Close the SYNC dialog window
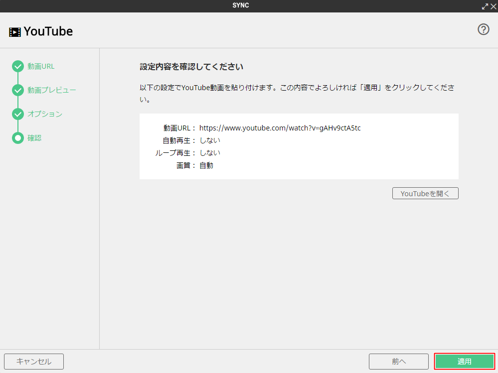Image resolution: width=498 pixels, height=373 pixels. 493,6
